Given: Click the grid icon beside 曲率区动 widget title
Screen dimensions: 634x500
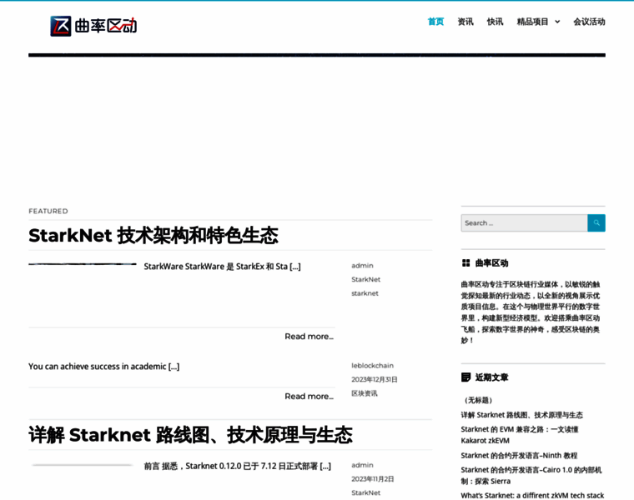Looking at the screenshot, I should (465, 263).
